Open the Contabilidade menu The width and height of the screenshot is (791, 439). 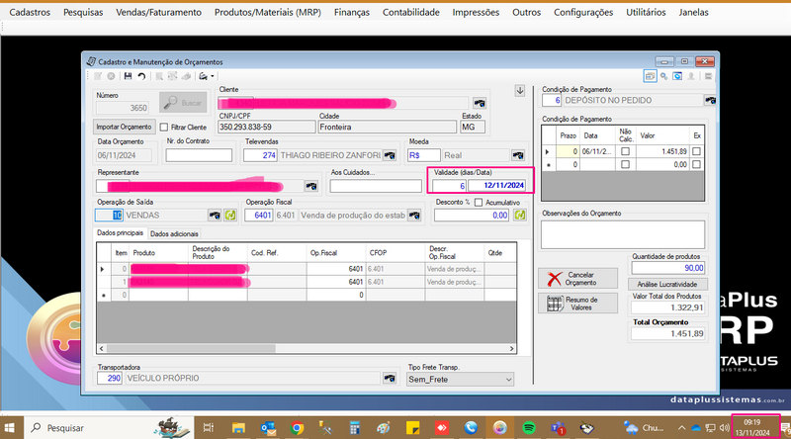410,12
